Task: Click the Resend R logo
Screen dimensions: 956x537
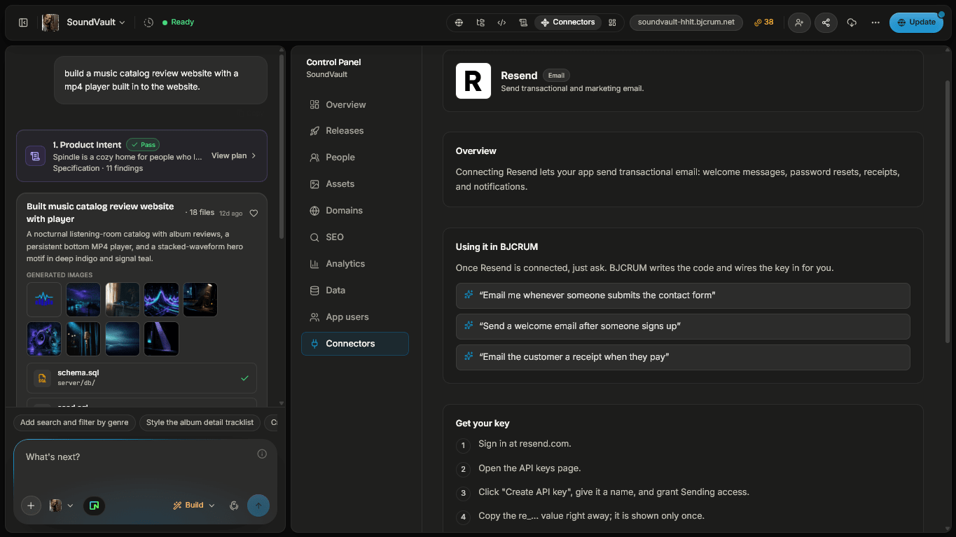Action: pos(473,81)
